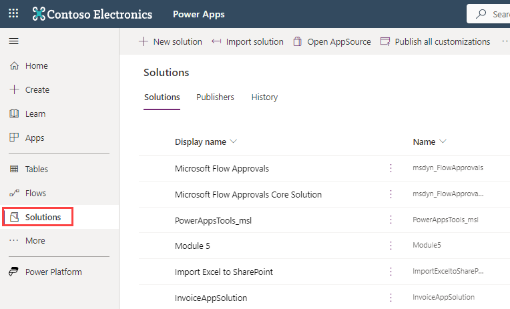Open more options for InvoiceAppSolution

click(391, 297)
